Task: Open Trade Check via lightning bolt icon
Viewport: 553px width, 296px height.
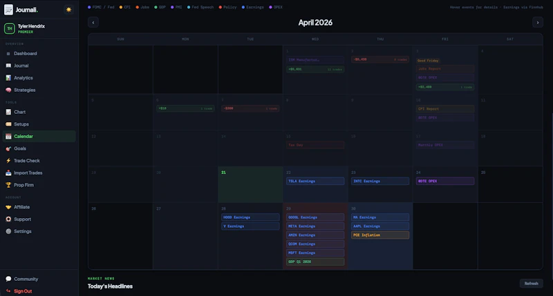Action: (x=8, y=161)
